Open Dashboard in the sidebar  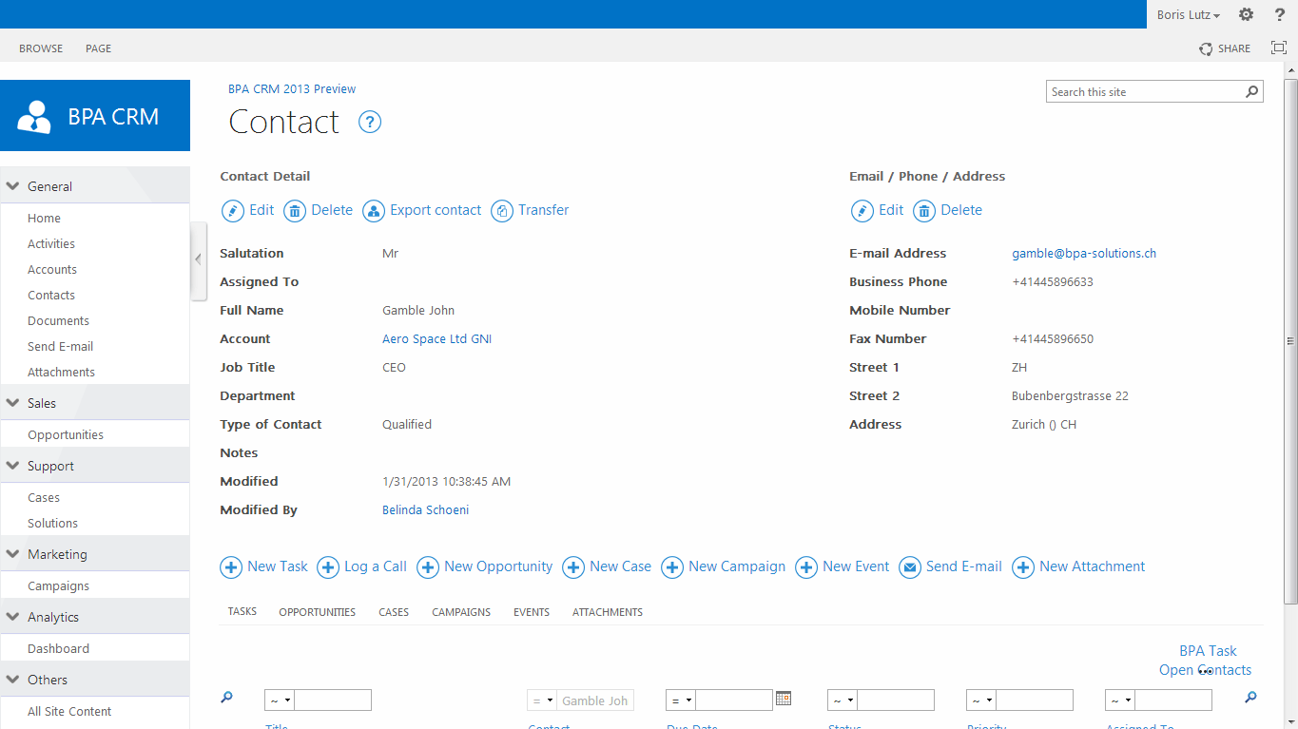(x=58, y=649)
